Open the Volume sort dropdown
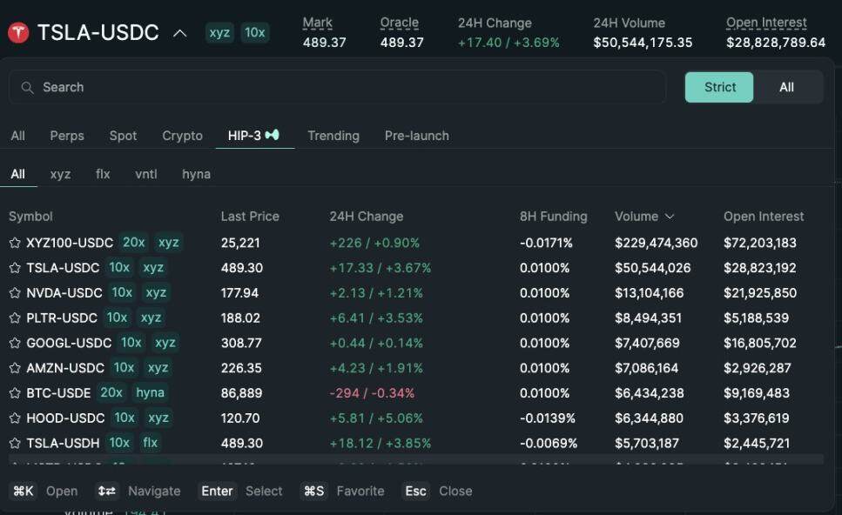The width and height of the screenshot is (842, 515). [644, 216]
